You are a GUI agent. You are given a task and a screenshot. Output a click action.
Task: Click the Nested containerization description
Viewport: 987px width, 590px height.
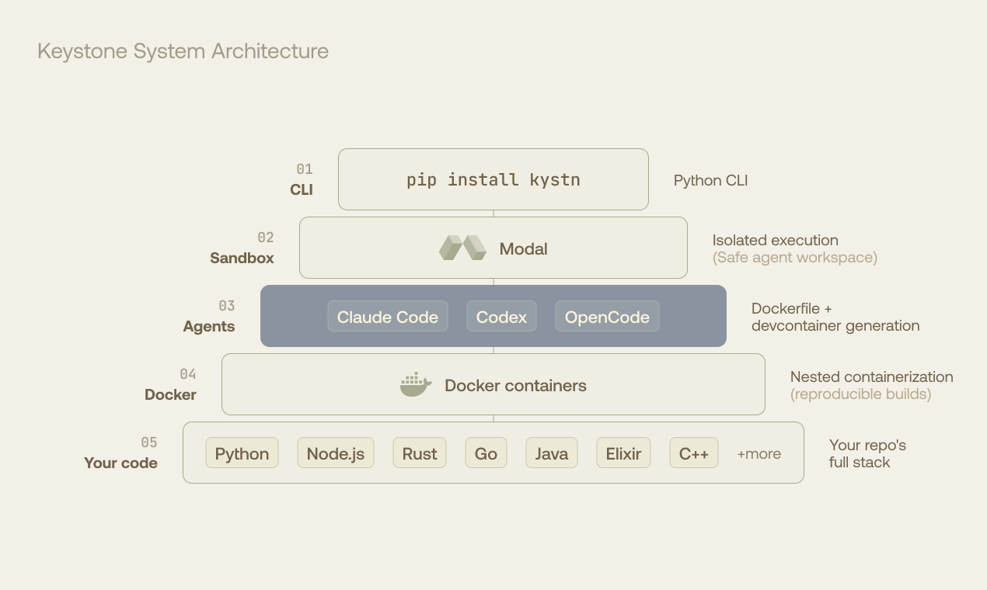point(871,377)
